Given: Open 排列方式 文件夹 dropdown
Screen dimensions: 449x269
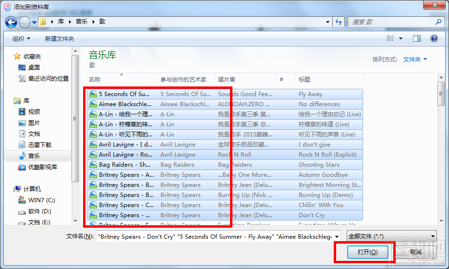Looking at the screenshot, I should click(415, 59).
